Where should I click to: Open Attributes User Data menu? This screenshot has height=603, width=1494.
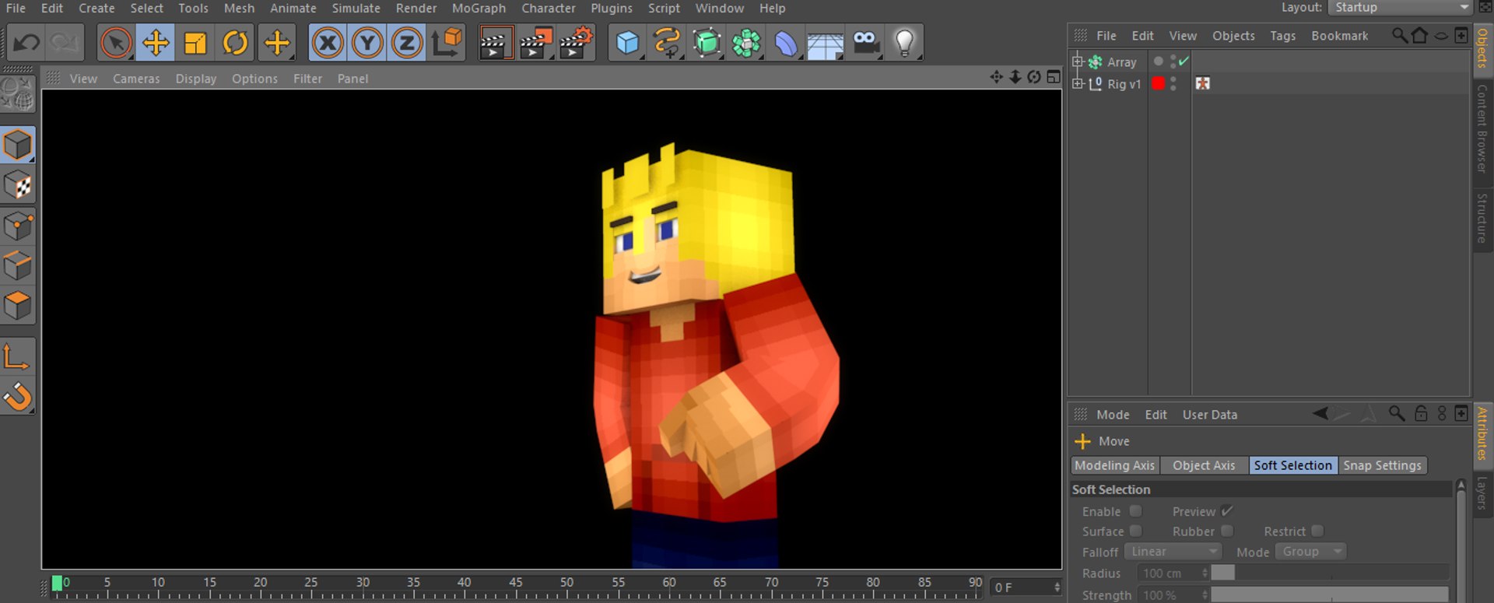tap(1209, 415)
